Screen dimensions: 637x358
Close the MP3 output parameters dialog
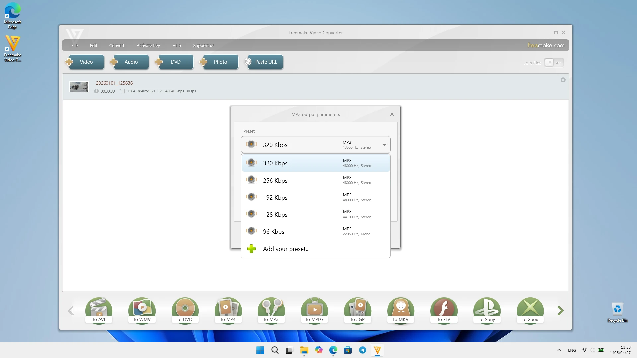click(x=392, y=114)
